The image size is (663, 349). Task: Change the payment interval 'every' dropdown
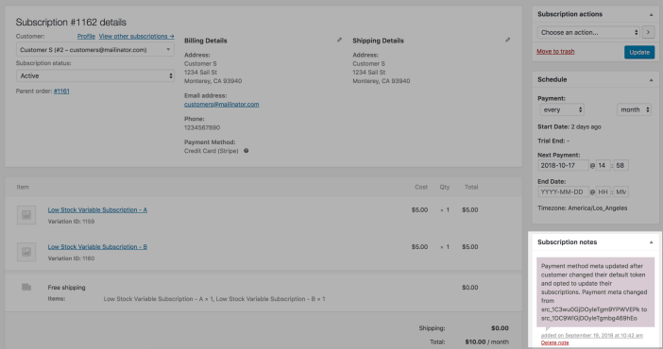click(562, 109)
